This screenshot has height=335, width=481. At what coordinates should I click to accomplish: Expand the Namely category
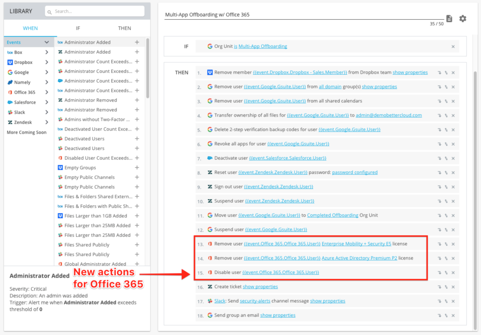(47, 82)
